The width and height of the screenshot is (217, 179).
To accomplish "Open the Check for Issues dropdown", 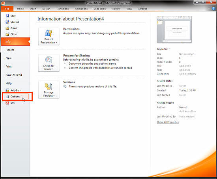I will 49,63.
